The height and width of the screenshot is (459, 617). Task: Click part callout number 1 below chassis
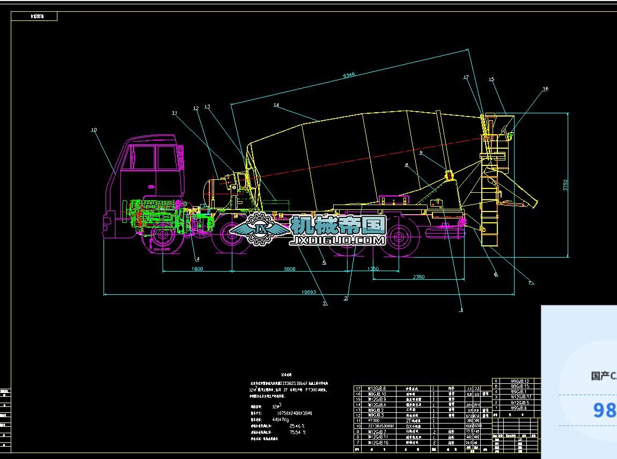tap(461, 310)
